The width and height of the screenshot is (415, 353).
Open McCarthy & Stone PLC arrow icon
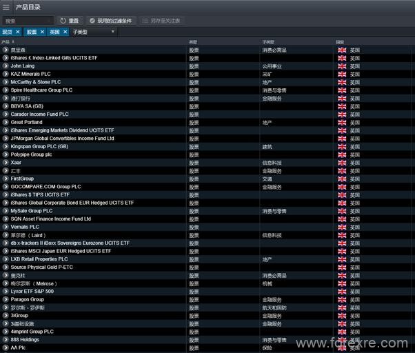coord(6,82)
